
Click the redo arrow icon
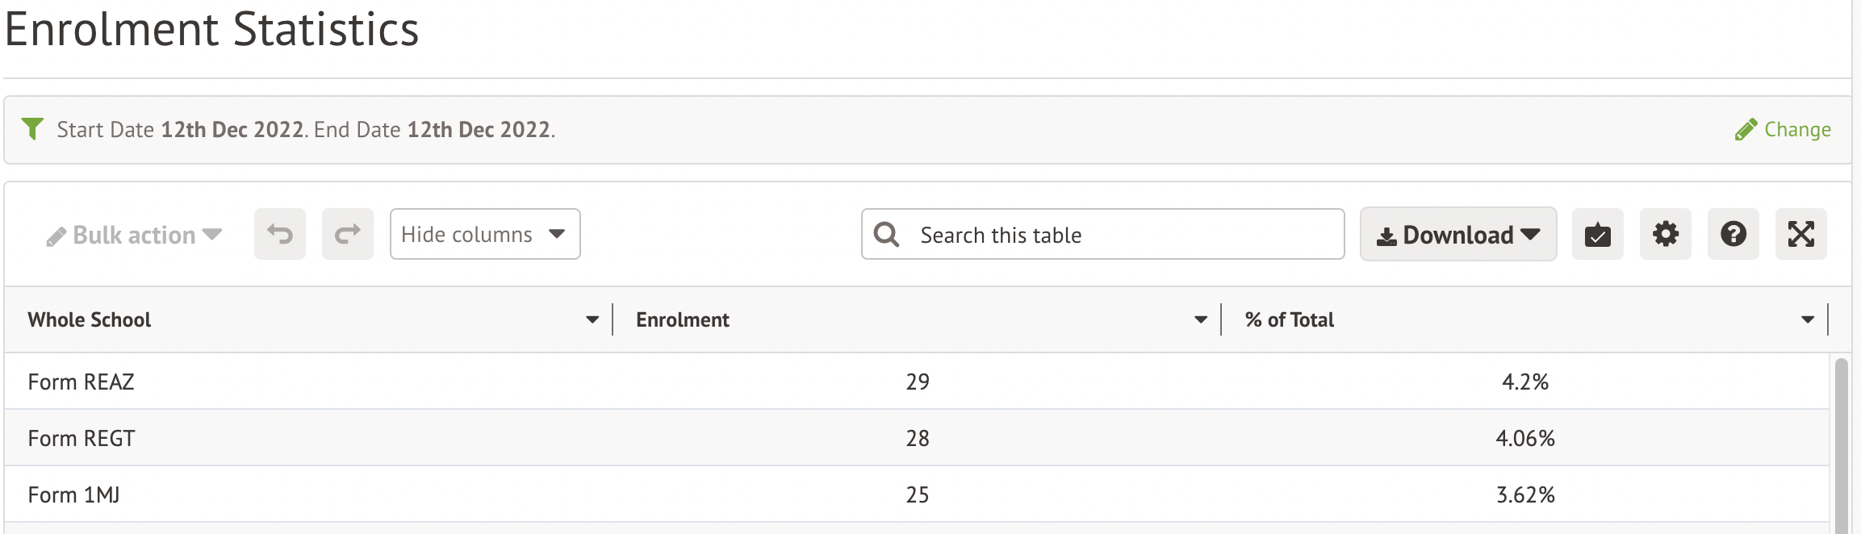tap(348, 235)
